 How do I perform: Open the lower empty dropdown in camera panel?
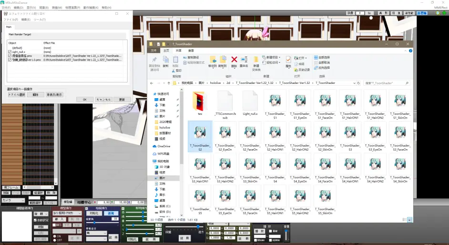coord(96,239)
